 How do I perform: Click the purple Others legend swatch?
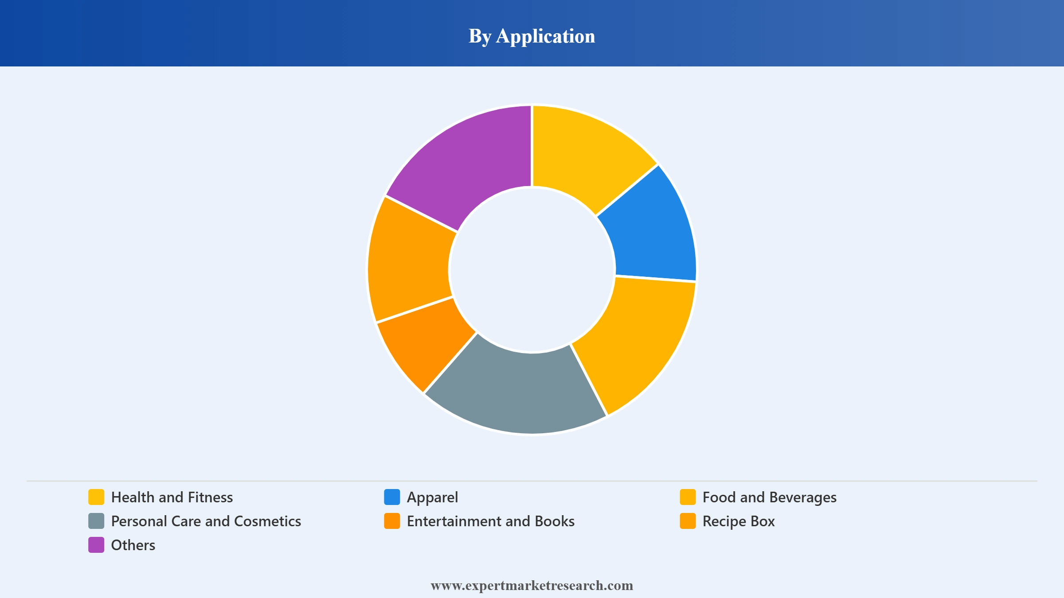(96, 545)
